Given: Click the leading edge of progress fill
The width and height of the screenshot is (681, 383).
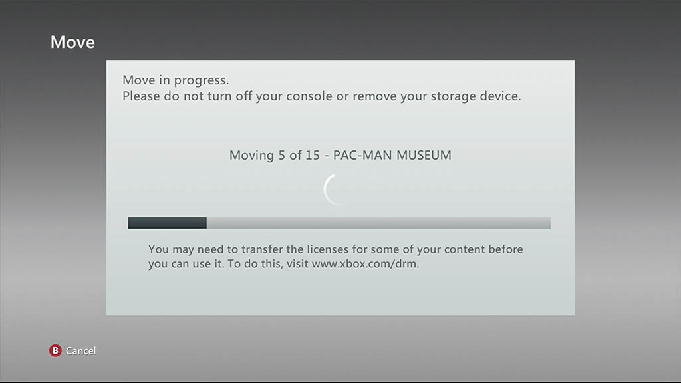Looking at the screenshot, I should coord(205,223).
